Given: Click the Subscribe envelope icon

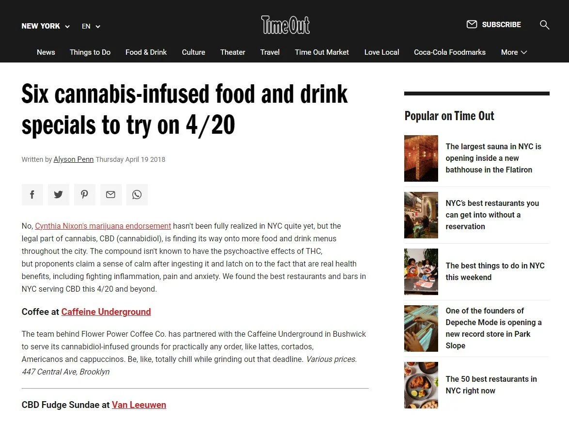Looking at the screenshot, I should (x=472, y=24).
